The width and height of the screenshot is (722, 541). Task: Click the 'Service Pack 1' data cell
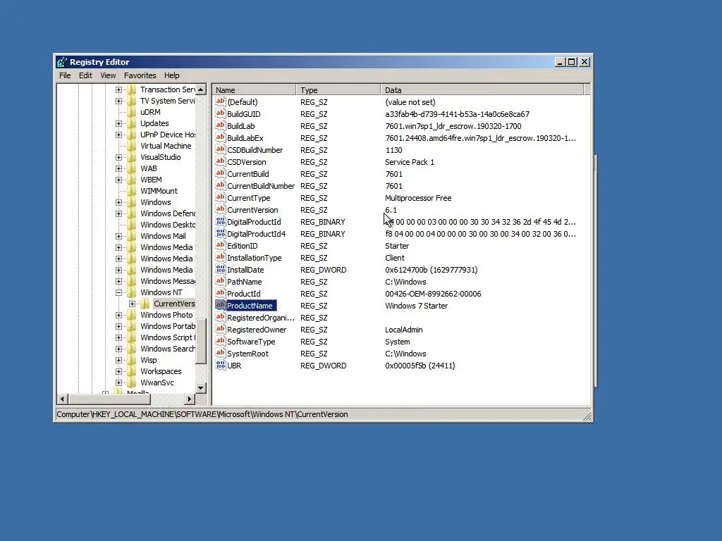(x=410, y=162)
